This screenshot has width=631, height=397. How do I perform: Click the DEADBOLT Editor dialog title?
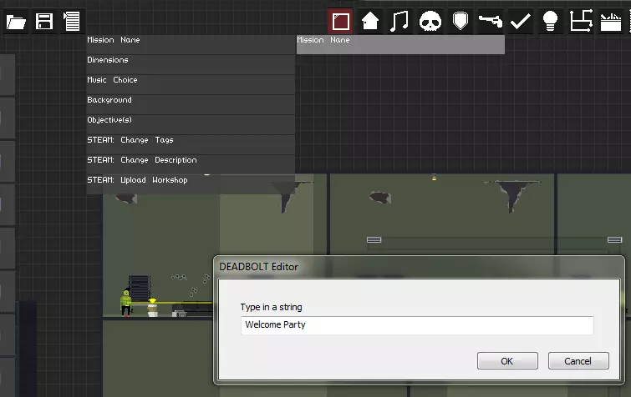(x=258, y=267)
